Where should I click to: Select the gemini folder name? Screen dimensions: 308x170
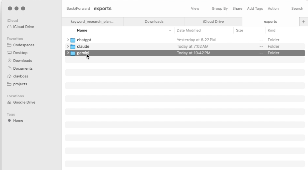click(x=83, y=53)
